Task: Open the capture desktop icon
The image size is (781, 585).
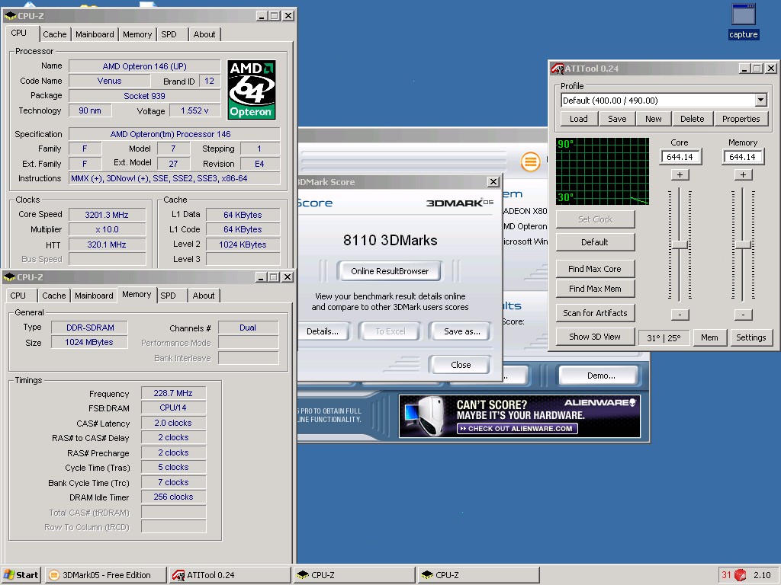Action: pyautogui.click(x=743, y=21)
